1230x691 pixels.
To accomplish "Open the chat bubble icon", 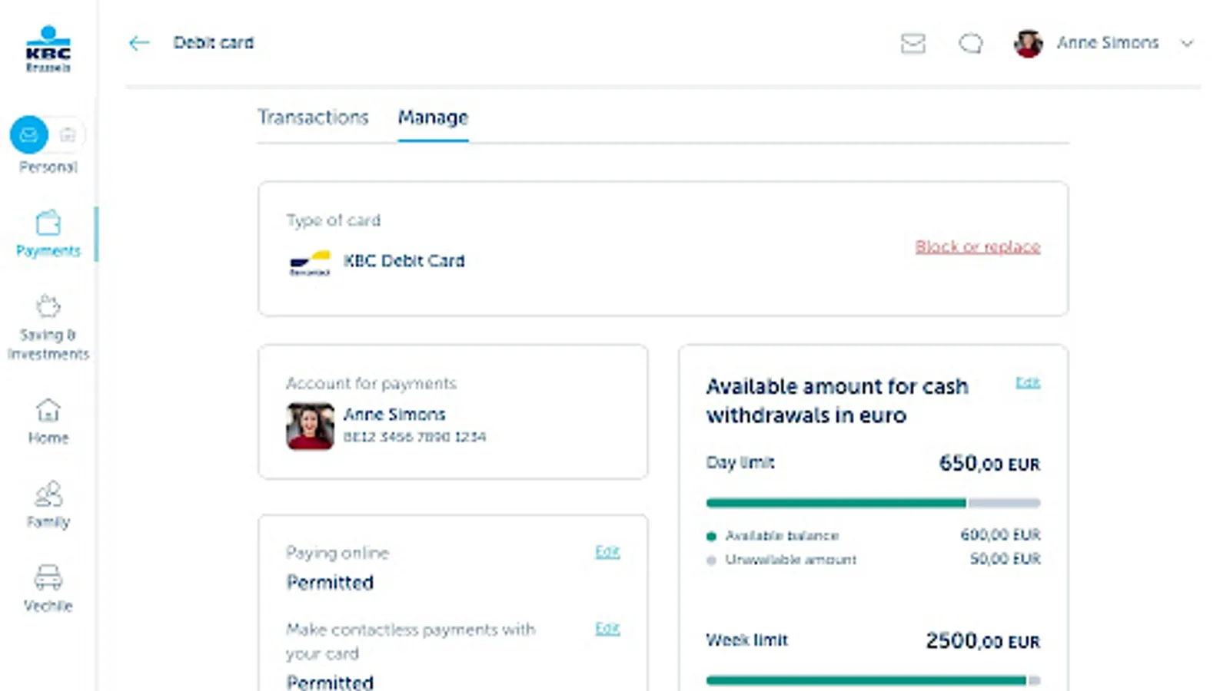I will (x=970, y=43).
